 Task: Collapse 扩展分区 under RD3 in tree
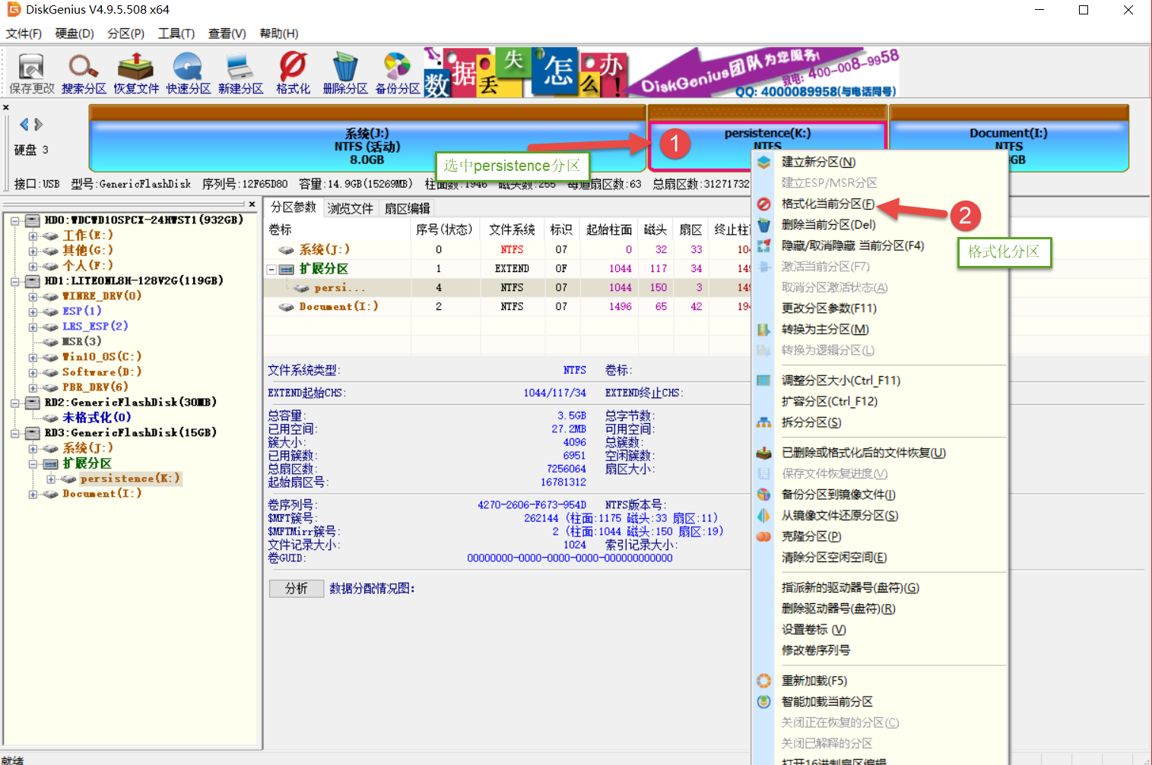click(x=33, y=463)
